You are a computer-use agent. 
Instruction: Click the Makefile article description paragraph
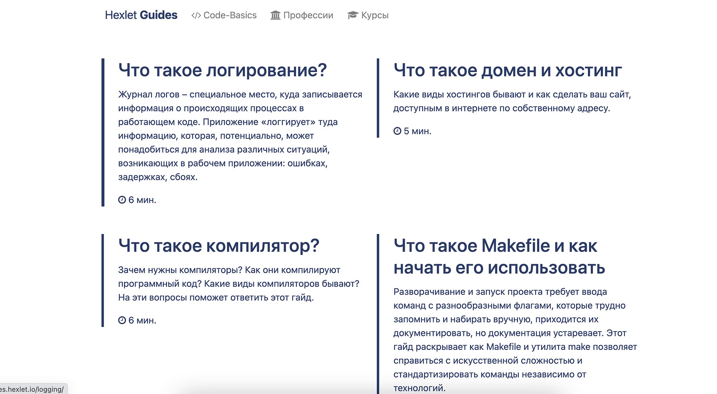(515, 340)
